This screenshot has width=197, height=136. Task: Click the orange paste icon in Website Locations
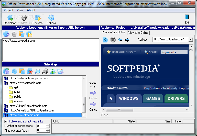tap(21, 34)
